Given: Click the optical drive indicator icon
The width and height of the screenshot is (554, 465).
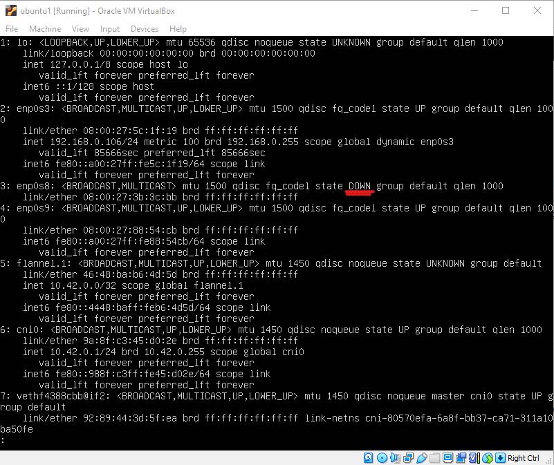Looking at the screenshot, I should 382,458.
